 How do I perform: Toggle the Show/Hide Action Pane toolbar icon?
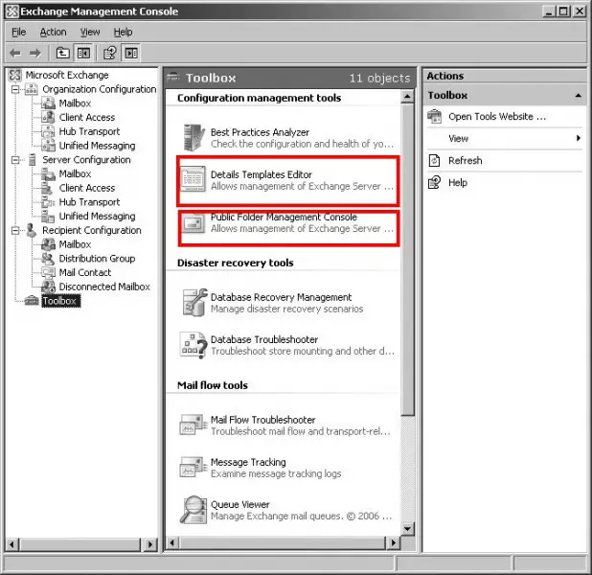click(x=131, y=53)
